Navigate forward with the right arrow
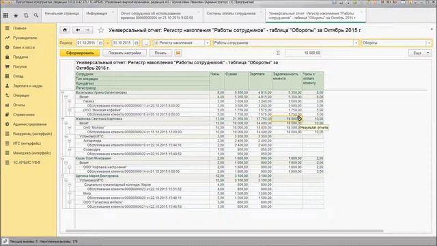The height and width of the screenshot is (246, 437). pos(87,30)
